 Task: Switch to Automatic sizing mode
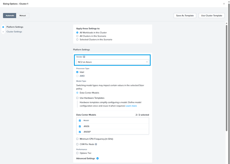tap(10, 15)
